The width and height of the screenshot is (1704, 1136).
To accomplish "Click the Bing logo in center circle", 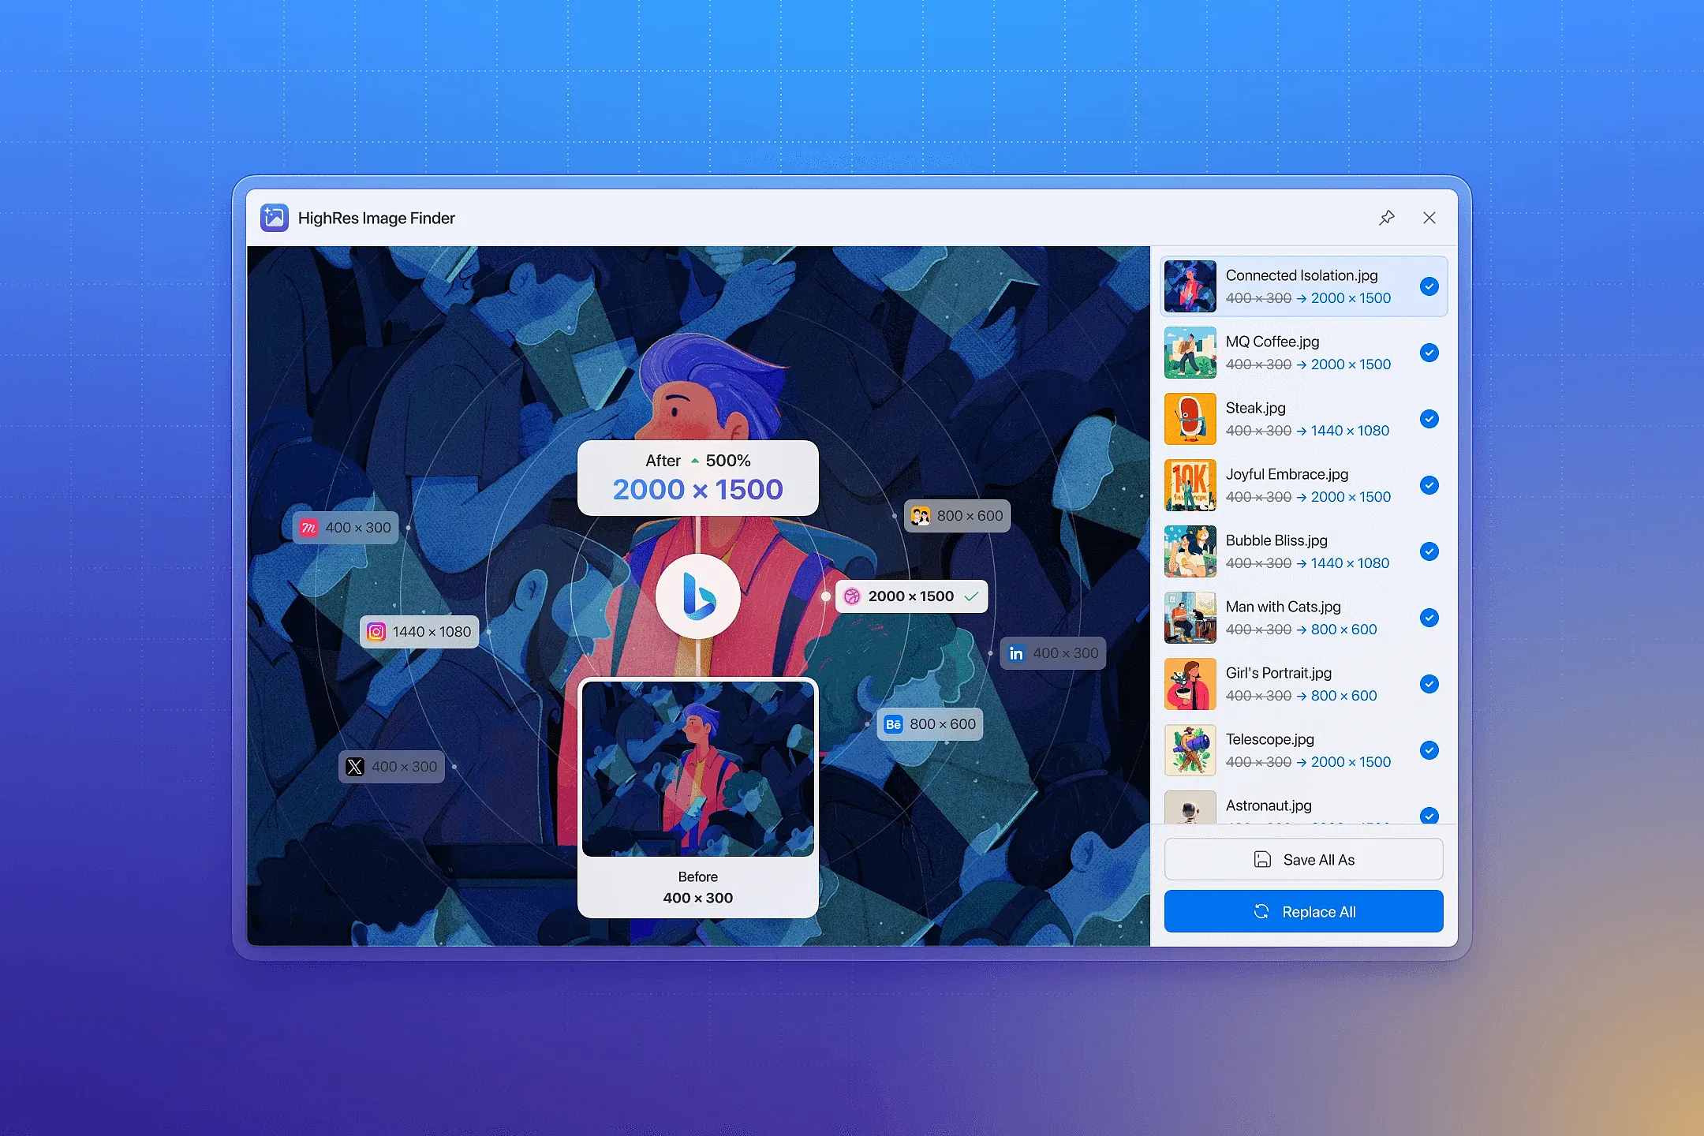I will point(698,596).
